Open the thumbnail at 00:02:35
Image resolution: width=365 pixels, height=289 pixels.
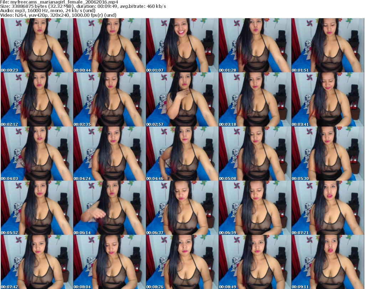pyautogui.click(x=109, y=99)
